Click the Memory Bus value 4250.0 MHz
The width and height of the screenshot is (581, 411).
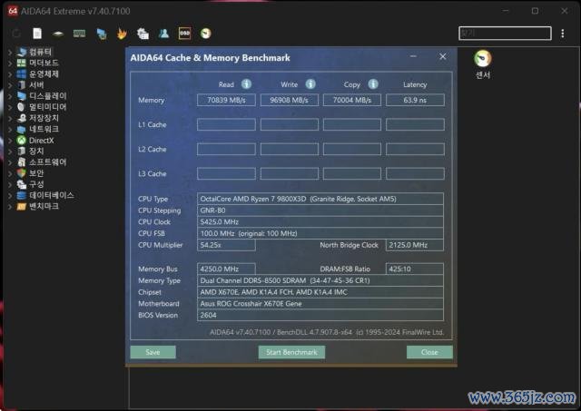point(226,269)
